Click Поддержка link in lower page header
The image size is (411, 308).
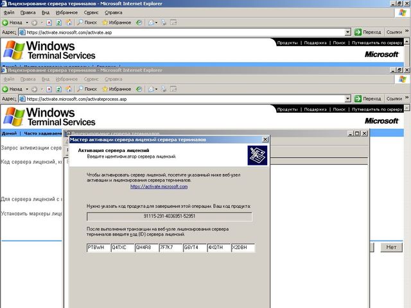click(315, 109)
